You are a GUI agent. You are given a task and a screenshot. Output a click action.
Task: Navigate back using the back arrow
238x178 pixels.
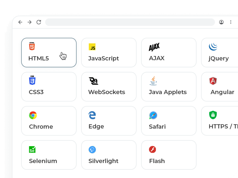20,22
